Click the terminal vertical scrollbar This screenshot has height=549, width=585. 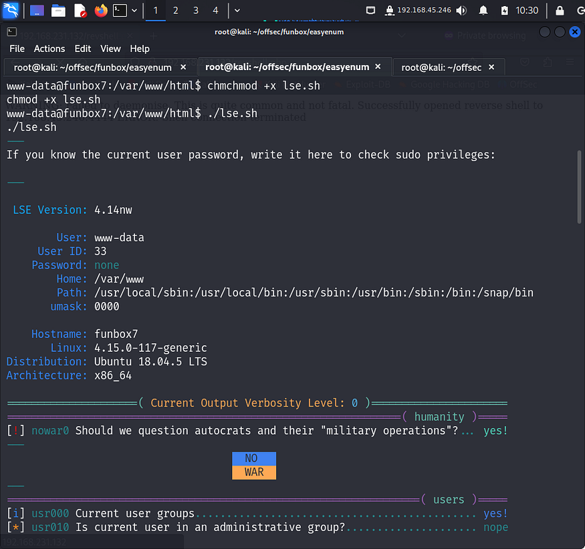(x=579, y=187)
